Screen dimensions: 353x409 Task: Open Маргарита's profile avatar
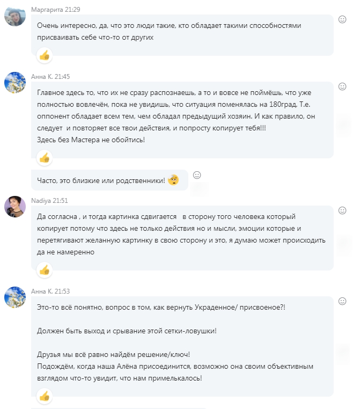click(x=14, y=16)
